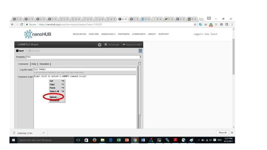
Task: Click the browser page vertical scrollbar
Action: (233, 57)
